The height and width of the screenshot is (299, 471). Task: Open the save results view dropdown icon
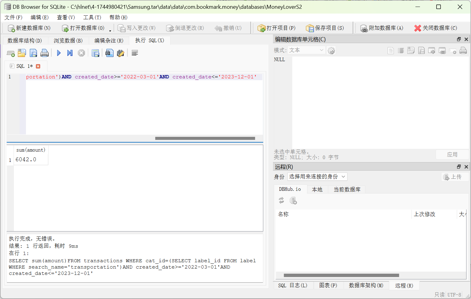coord(95,53)
